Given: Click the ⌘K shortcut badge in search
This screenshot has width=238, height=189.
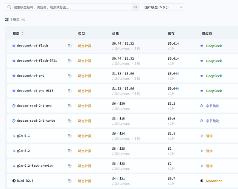Looking at the screenshot, I should 135,7.
